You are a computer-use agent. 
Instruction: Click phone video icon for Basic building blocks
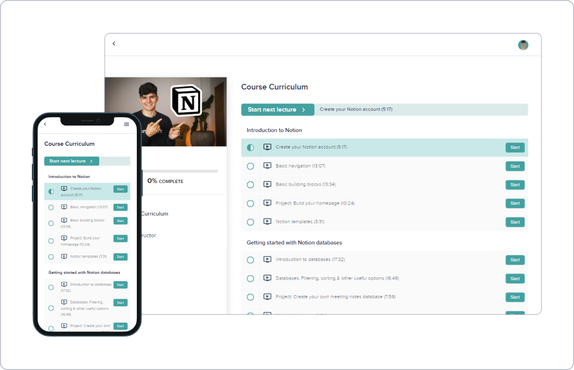tap(64, 220)
